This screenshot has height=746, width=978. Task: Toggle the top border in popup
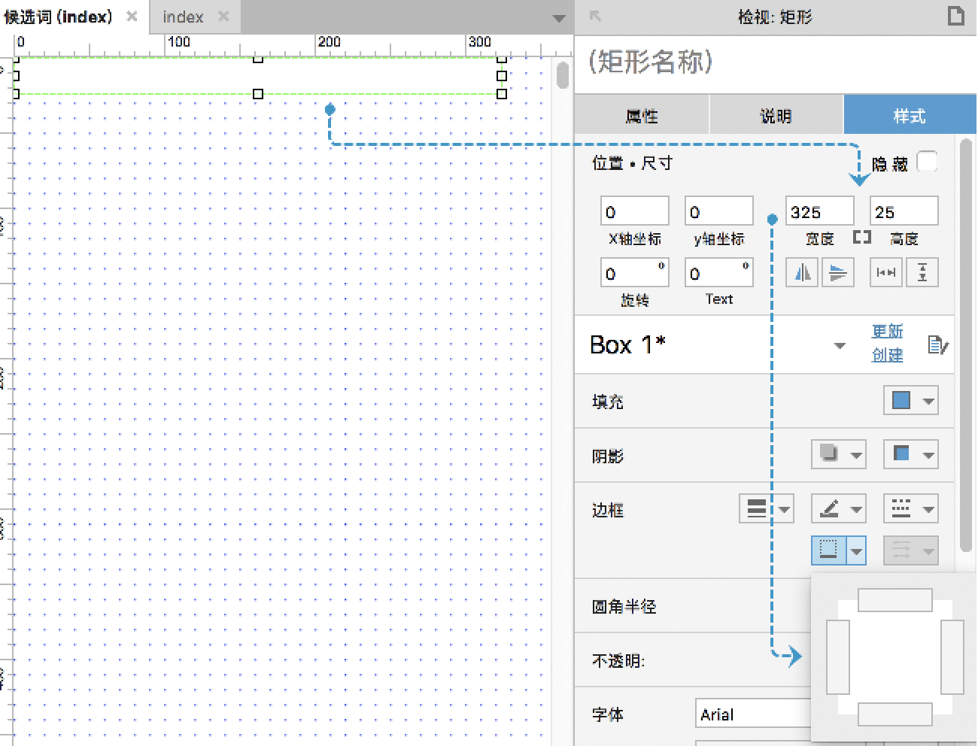[x=895, y=600]
